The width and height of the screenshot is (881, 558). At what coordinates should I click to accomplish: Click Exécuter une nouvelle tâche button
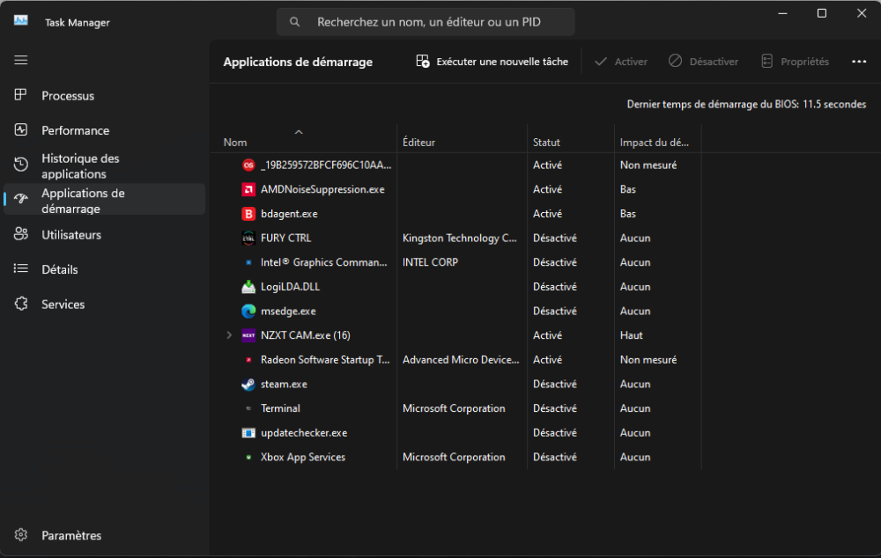point(492,62)
